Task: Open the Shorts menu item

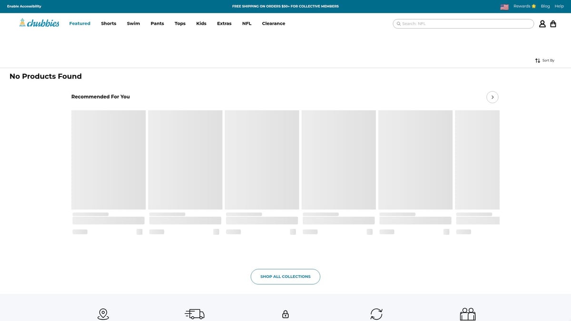Action: 108,23
